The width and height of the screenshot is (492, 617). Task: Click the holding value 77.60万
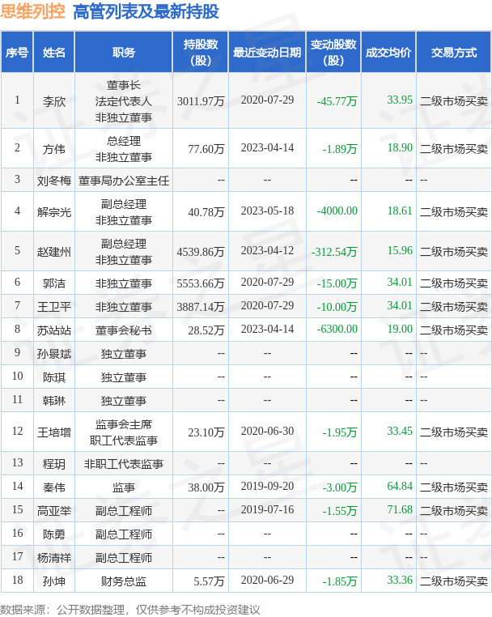206,149
